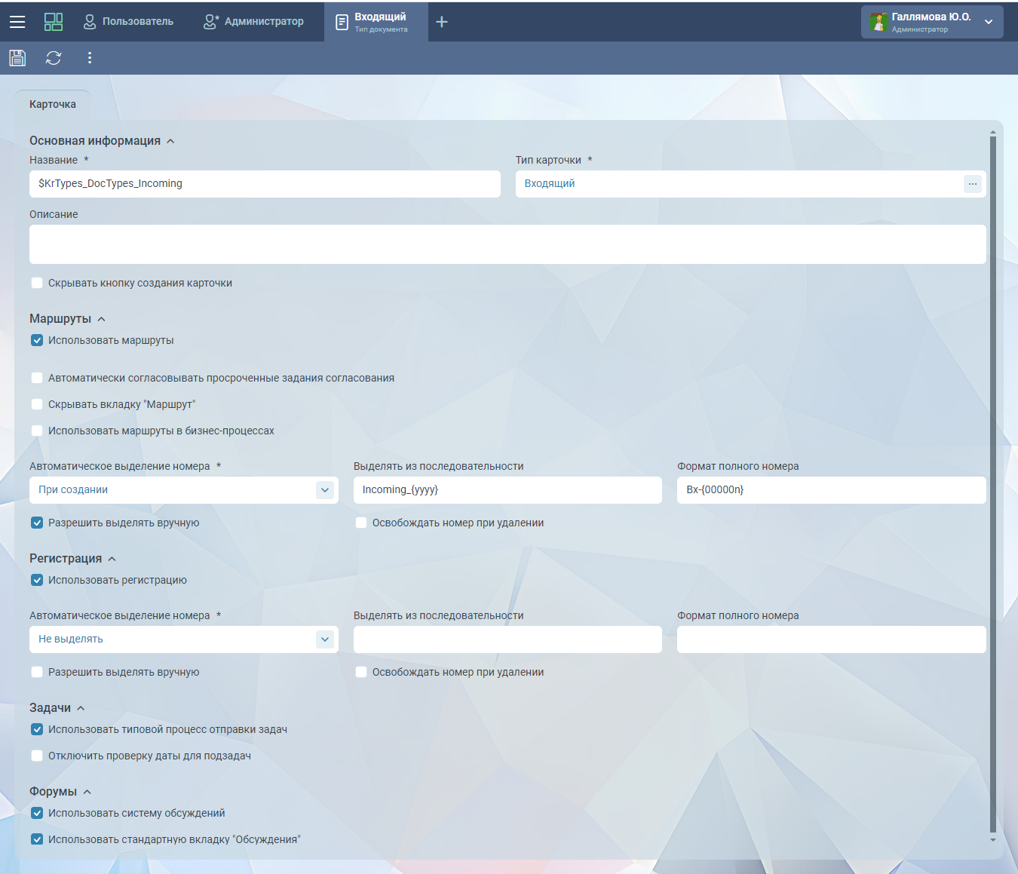The height and width of the screenshot is (874, 1018).
Task: Click the save card floppy icon
Action: click(x=17, y=58)
